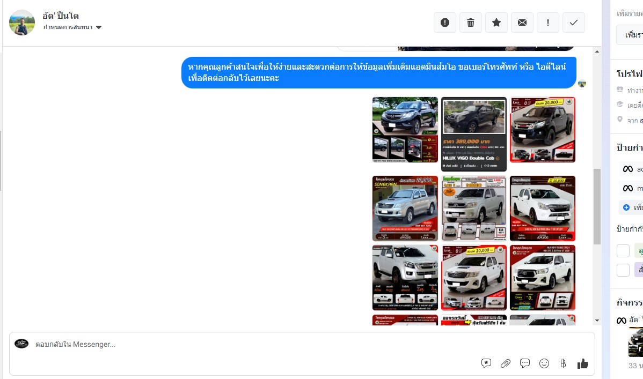The image size is (643, 379).
Task: Click customer name อัด' ปืนโต
Action: click(x=61, y=16)
